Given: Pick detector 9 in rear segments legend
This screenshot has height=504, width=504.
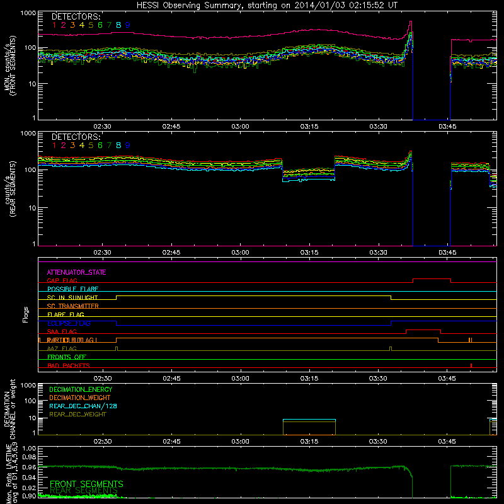Looking at the screenshot, I should (128, 146).
